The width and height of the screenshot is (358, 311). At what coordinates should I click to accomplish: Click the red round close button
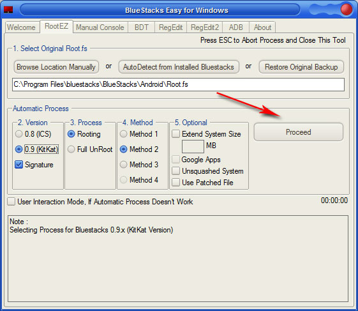(x=347, y=10)
